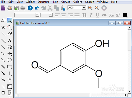The width and height of the screenshot is (132, 98).
Task: Create a new document with the purple page icon
Action: pos(3,8)
